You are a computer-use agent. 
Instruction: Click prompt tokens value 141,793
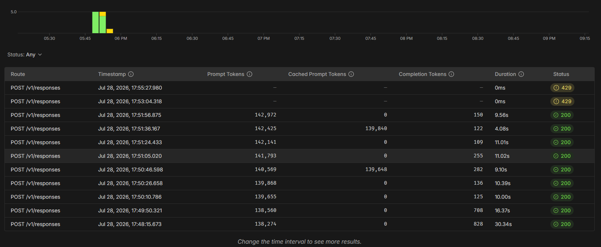[265, 156]
